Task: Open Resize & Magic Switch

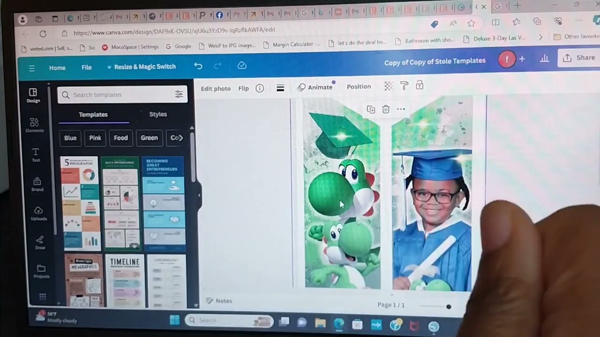Action: pyautogui.click(x=141, y=67)
